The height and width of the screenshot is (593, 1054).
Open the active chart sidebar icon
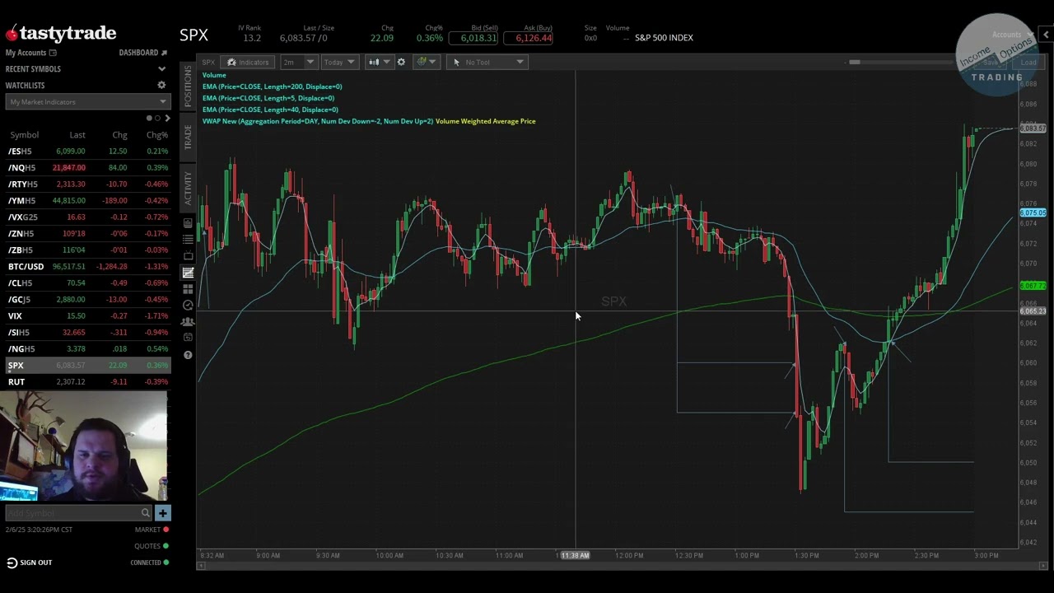pos(188,273)
